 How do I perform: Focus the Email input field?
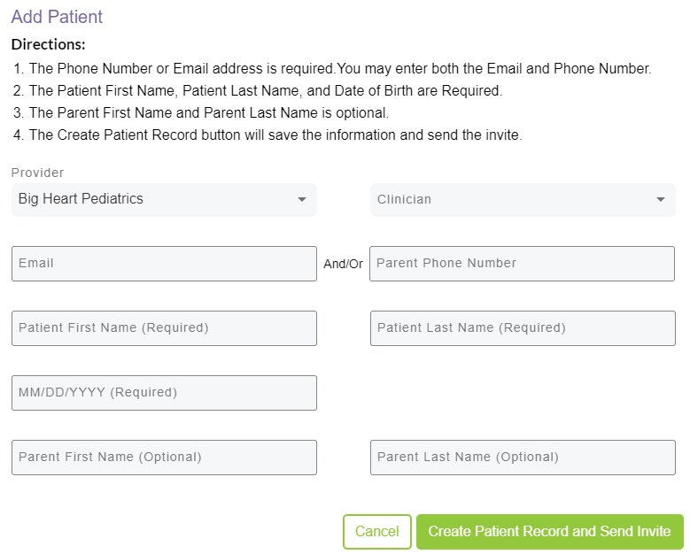pyautogui.click(x=164, y=264)
